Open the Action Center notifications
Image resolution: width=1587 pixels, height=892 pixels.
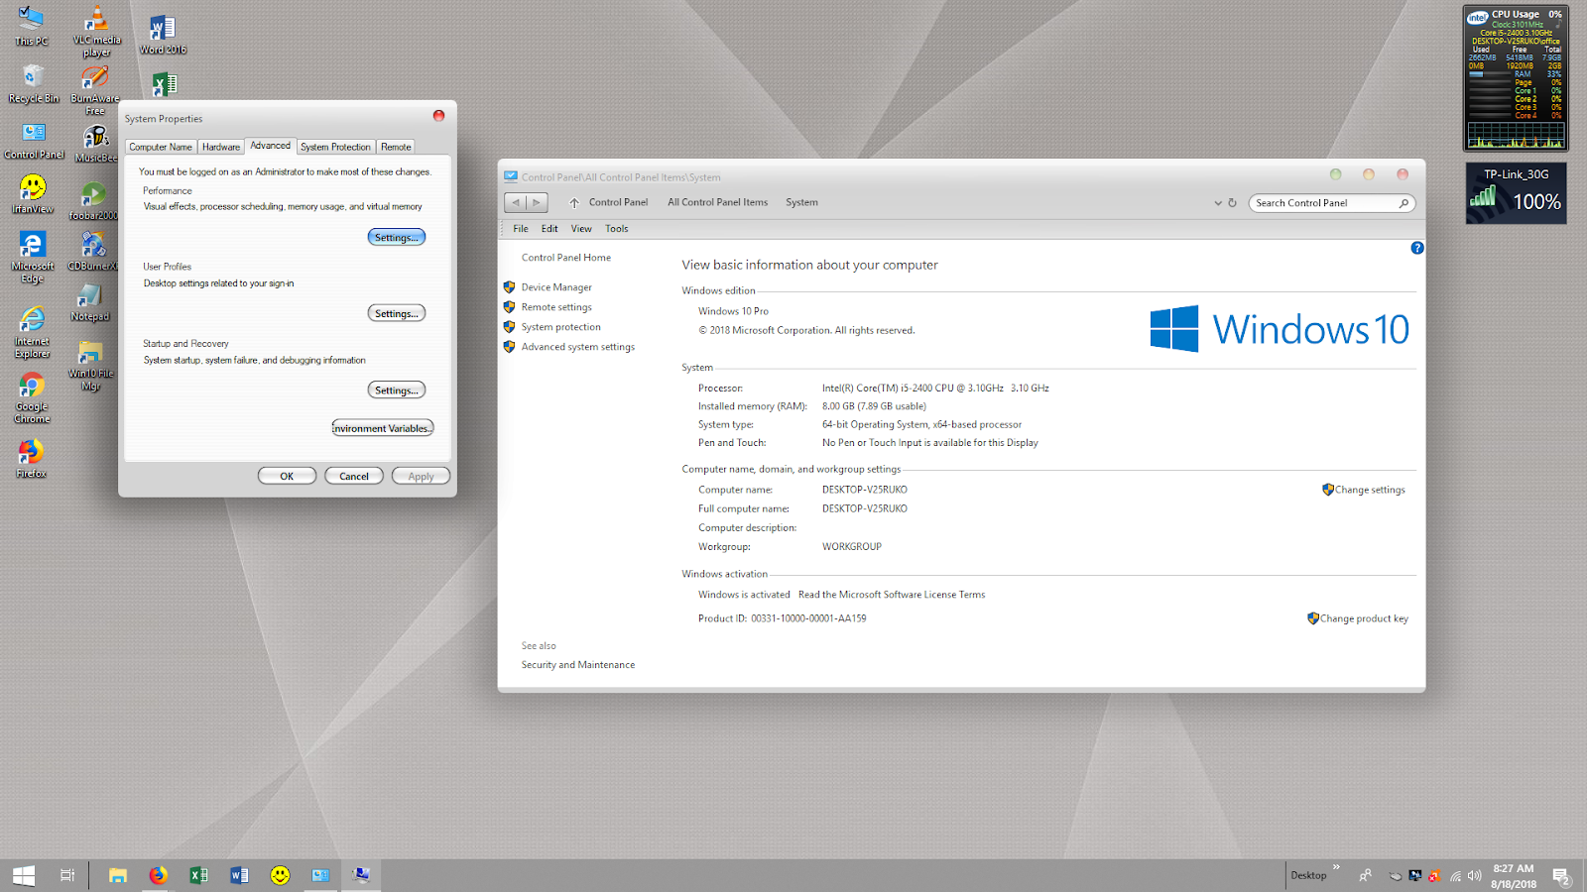point(1561,876)
